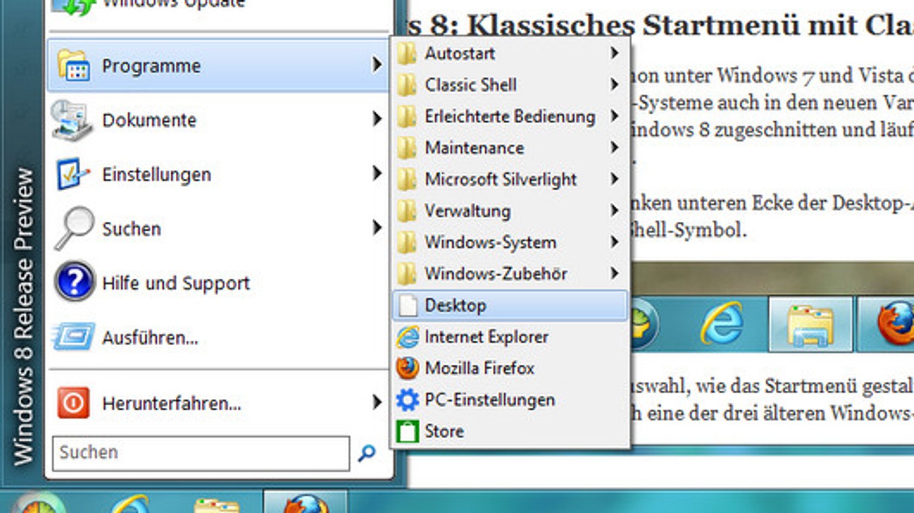This screenshot has width=914, height=513.
Task: Launch Internet Explorer from the submenu
Action: pos(510,337)
